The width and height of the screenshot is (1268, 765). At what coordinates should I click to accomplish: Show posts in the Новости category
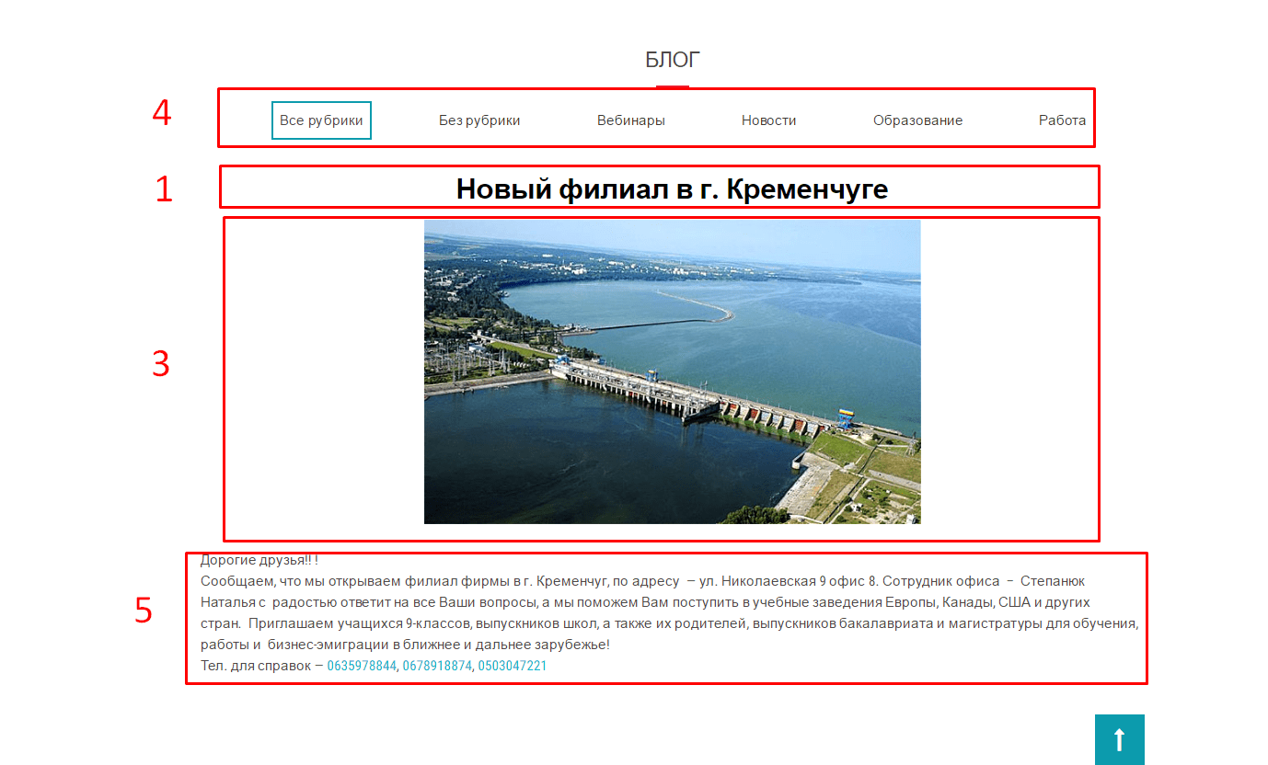click(x=769, y=120)
